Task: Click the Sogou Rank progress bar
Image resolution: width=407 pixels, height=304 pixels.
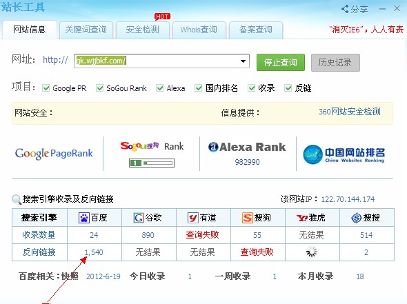Action: (152, 163)
